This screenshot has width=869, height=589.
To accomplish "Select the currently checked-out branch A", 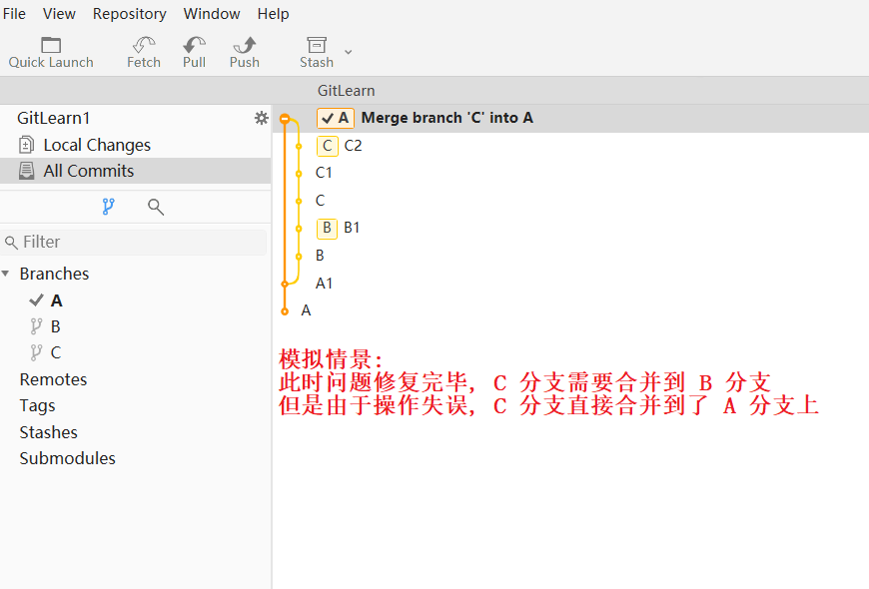I will [x=57, y=299].
